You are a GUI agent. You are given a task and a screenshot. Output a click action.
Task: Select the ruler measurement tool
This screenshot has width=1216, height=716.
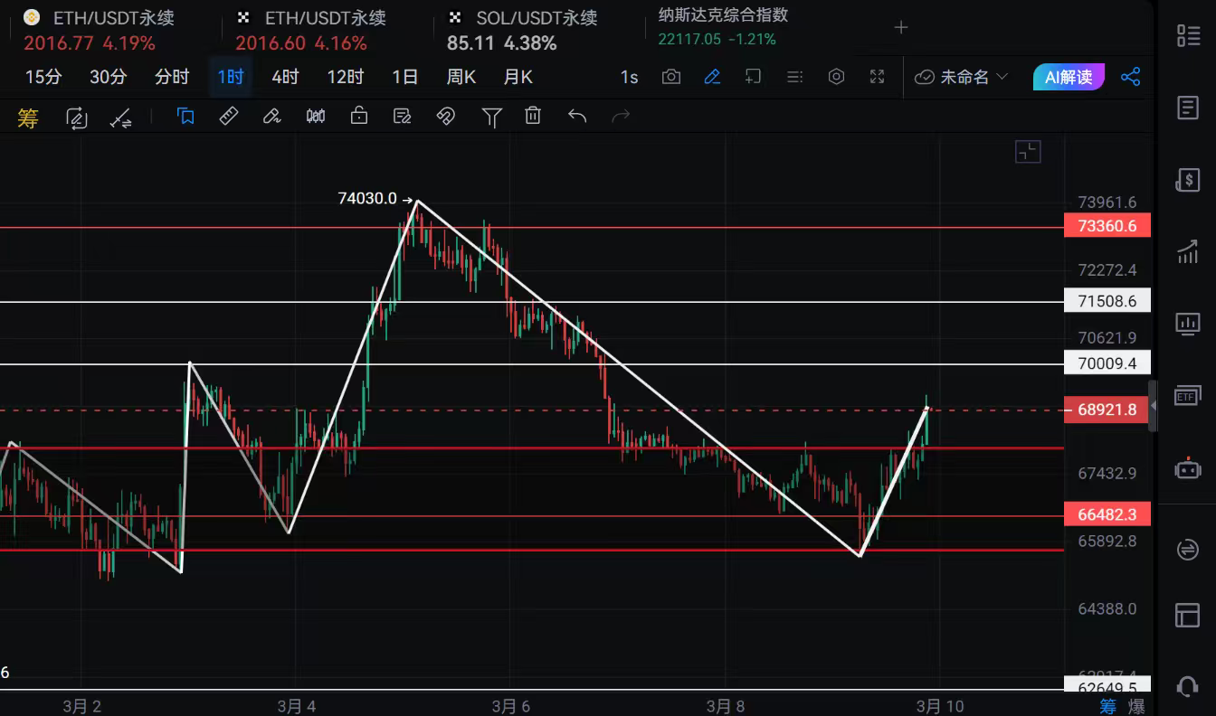click(229, 116)
